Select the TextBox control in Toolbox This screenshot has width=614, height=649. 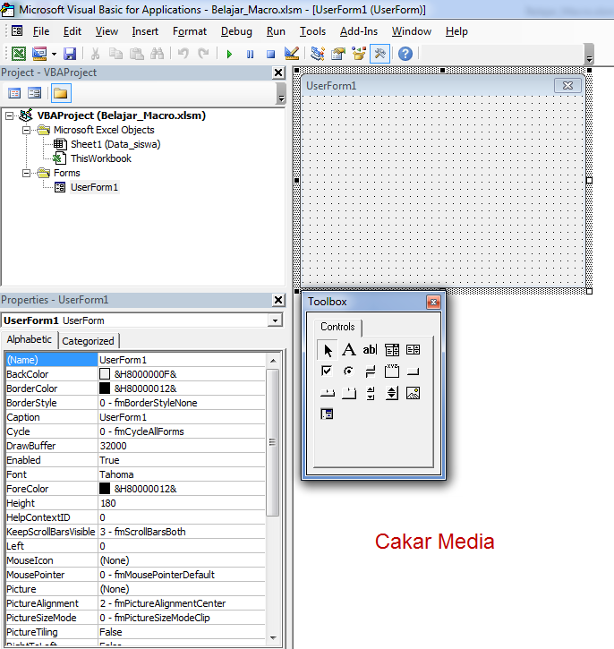point(370,350)
